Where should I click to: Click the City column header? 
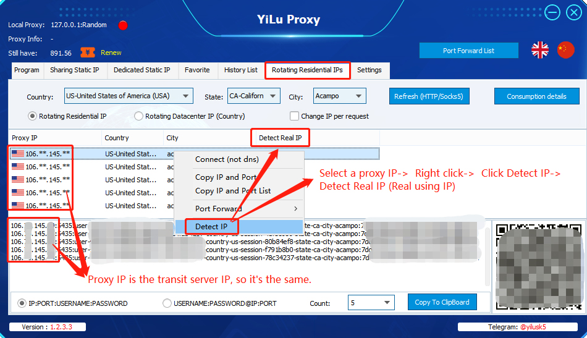206,138
